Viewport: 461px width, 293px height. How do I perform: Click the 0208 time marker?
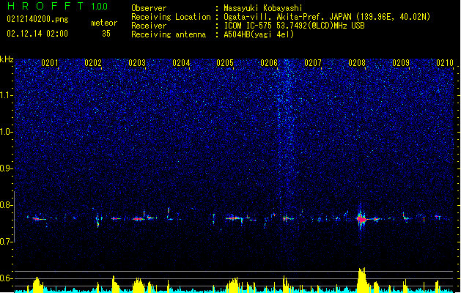(x=357, y=63)
